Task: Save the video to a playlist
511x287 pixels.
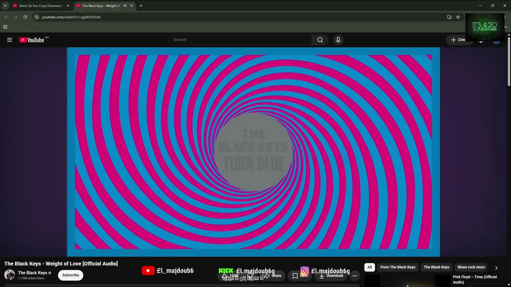Action: (300, 275)
